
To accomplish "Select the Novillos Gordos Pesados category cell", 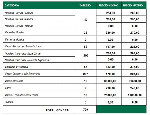I will click(39, 19).
